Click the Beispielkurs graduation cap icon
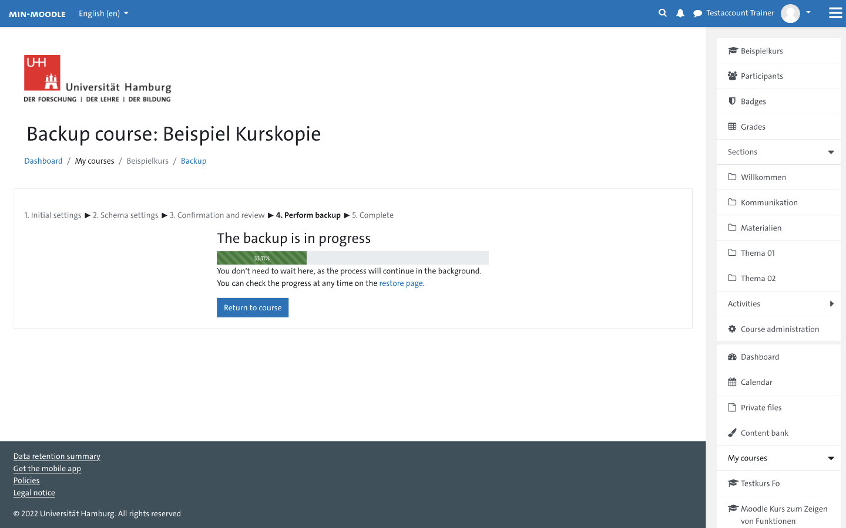The width and height of the screenshot is (846, 528). point(733,50)
